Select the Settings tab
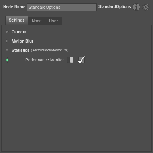Image resolution: width=153 pixels, height=153 pixels. [17, 20]
